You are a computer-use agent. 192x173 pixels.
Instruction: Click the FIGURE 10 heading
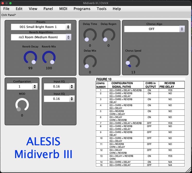(x=104, y=79)
